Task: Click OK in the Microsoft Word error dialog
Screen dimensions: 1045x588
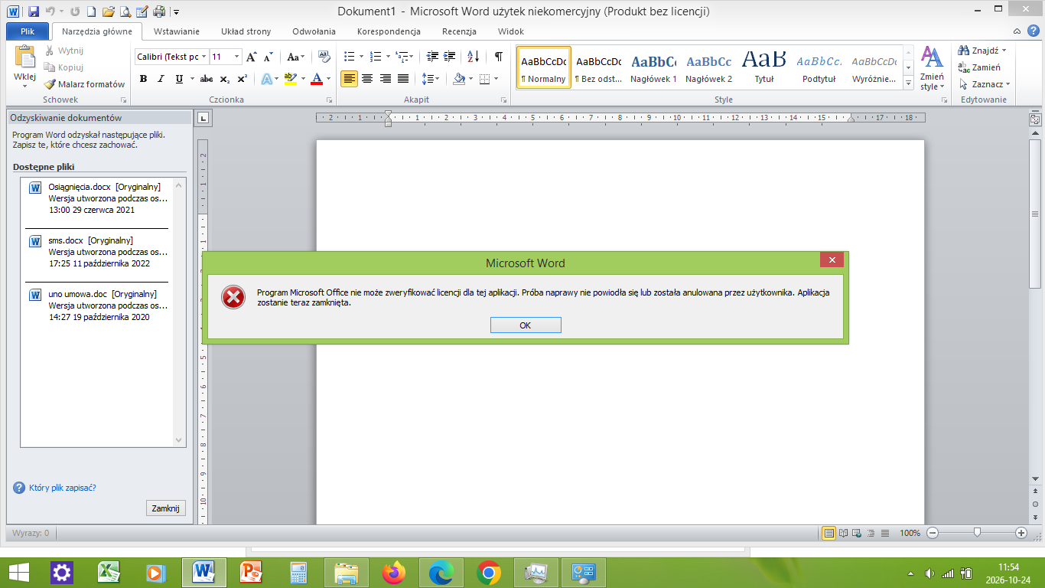Action: [526, 325]
